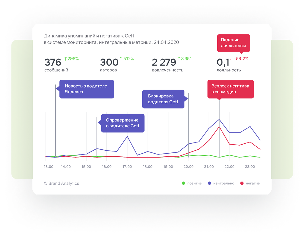Click the 21:00 axis label
Image resolution: width=304 pixels, height=236 pixels.
[208, 167]
